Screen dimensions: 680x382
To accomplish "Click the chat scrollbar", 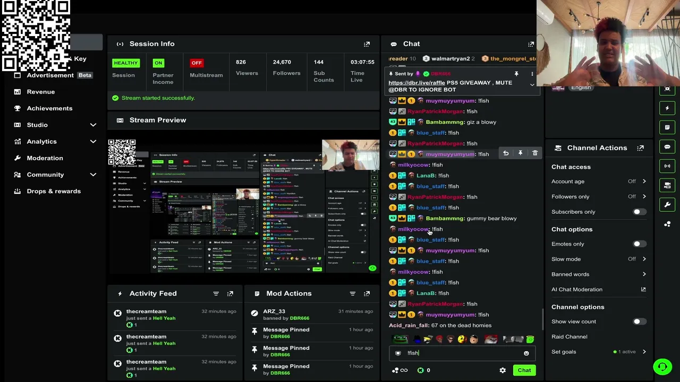I will click(x=542, y=319).
